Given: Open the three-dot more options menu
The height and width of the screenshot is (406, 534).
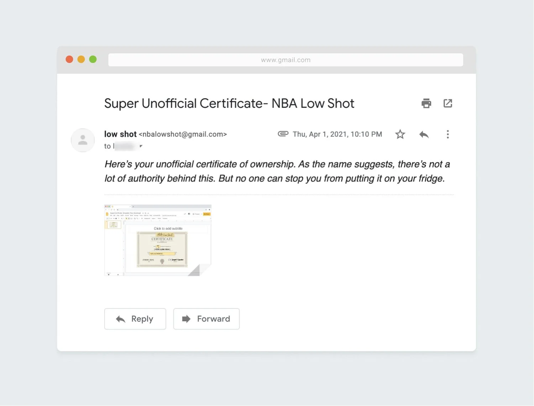Looking at the screenshot, I should click(448, 134).
